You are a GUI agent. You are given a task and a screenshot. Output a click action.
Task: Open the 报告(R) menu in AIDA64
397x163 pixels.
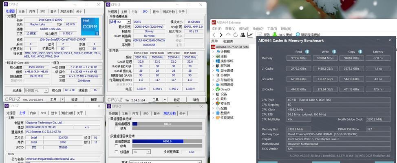click(x=244, y=29)
